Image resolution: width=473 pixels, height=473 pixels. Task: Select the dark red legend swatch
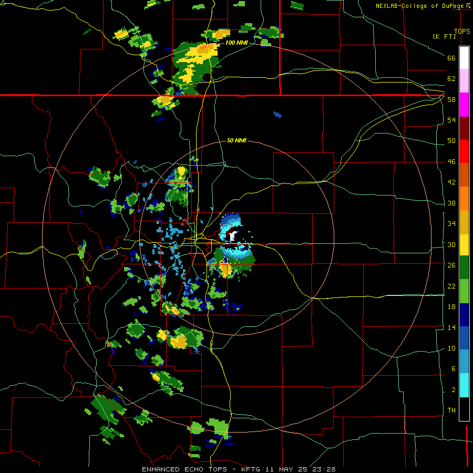click(x=464, y=128)
